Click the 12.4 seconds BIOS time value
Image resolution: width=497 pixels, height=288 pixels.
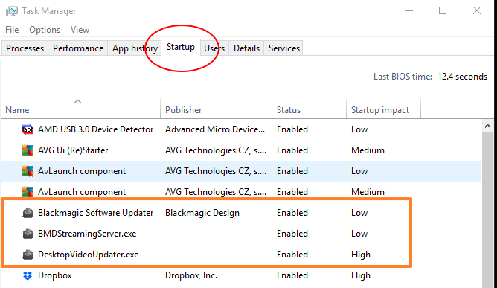coord(463,77)
